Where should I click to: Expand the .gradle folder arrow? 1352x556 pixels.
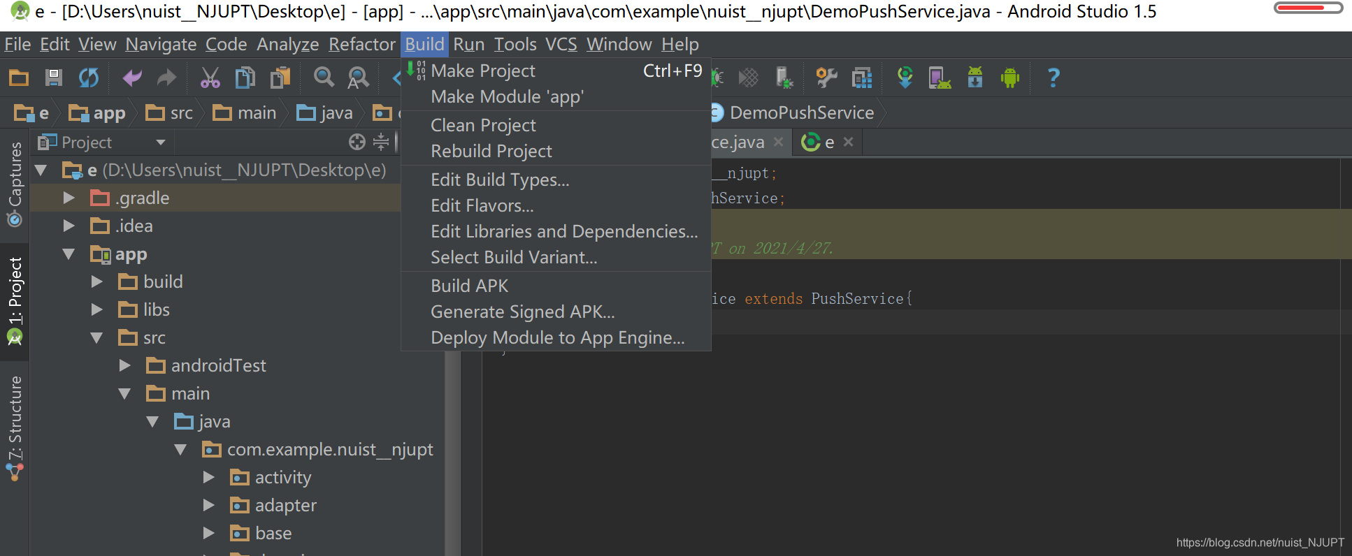69,198
